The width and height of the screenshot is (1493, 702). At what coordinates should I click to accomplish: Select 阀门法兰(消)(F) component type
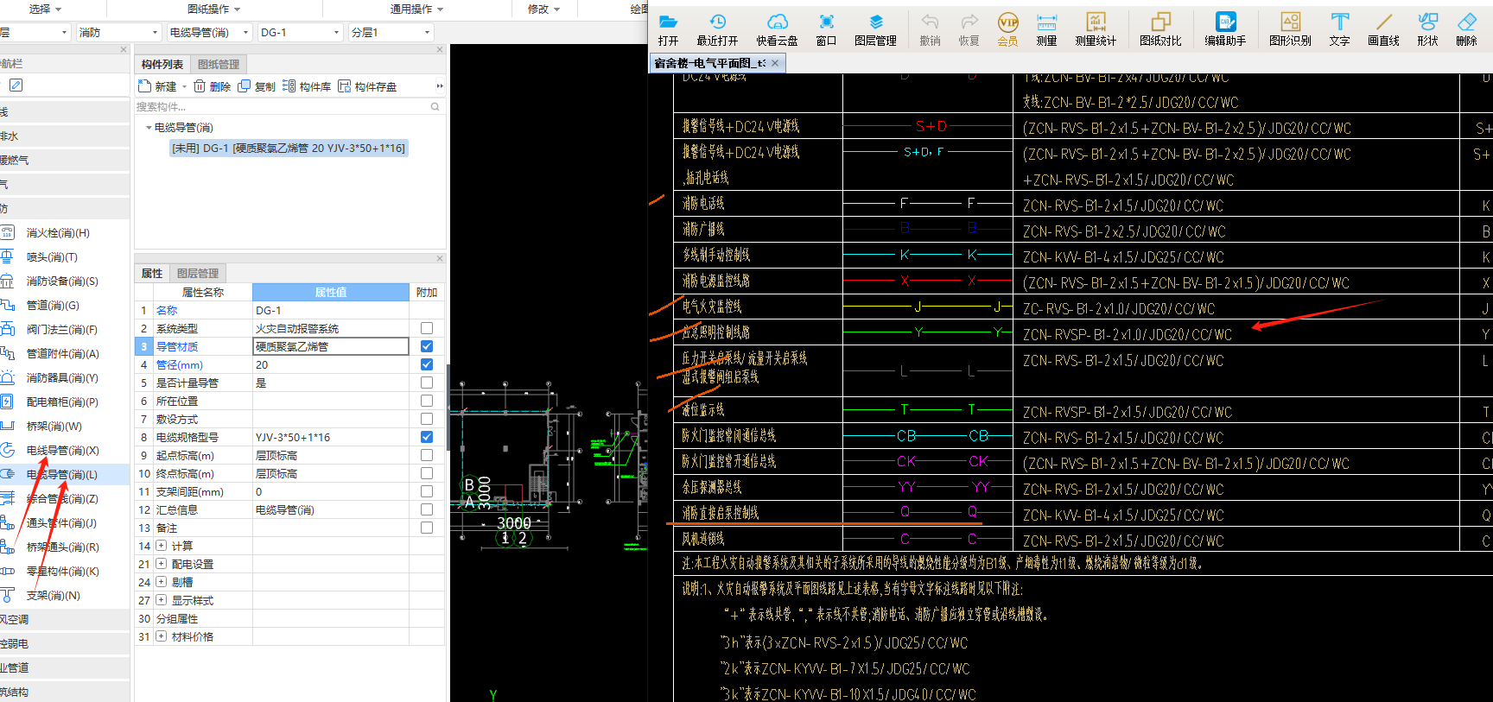[x=61, y=330]
